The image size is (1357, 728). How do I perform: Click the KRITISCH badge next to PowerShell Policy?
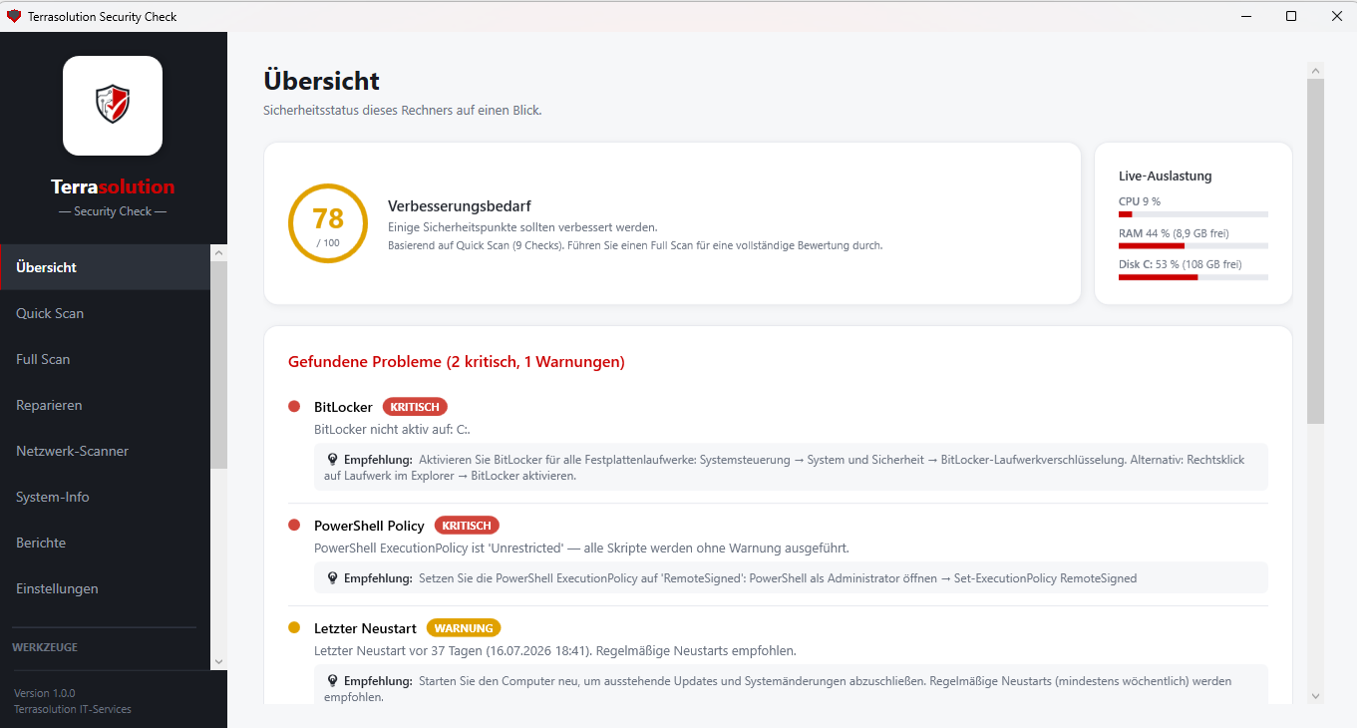(x=467, y=526)
